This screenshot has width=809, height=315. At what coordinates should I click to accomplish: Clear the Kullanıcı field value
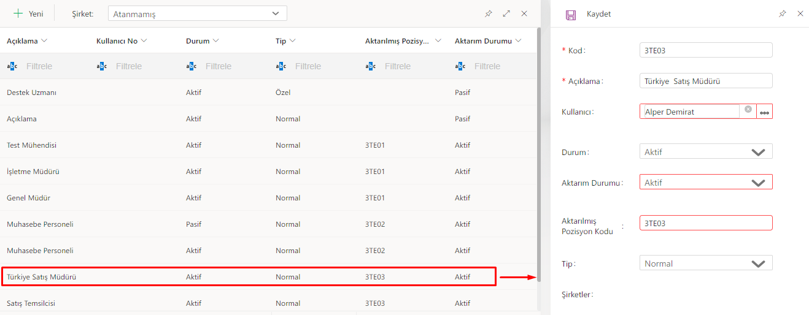[x=748, y=109]
